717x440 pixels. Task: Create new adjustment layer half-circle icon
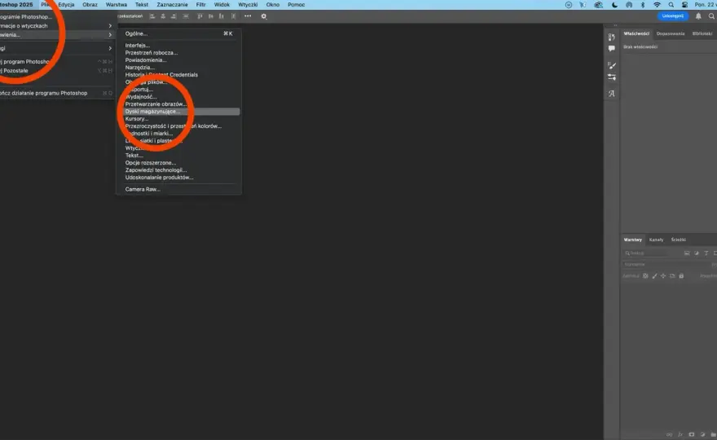click(703, 434)
